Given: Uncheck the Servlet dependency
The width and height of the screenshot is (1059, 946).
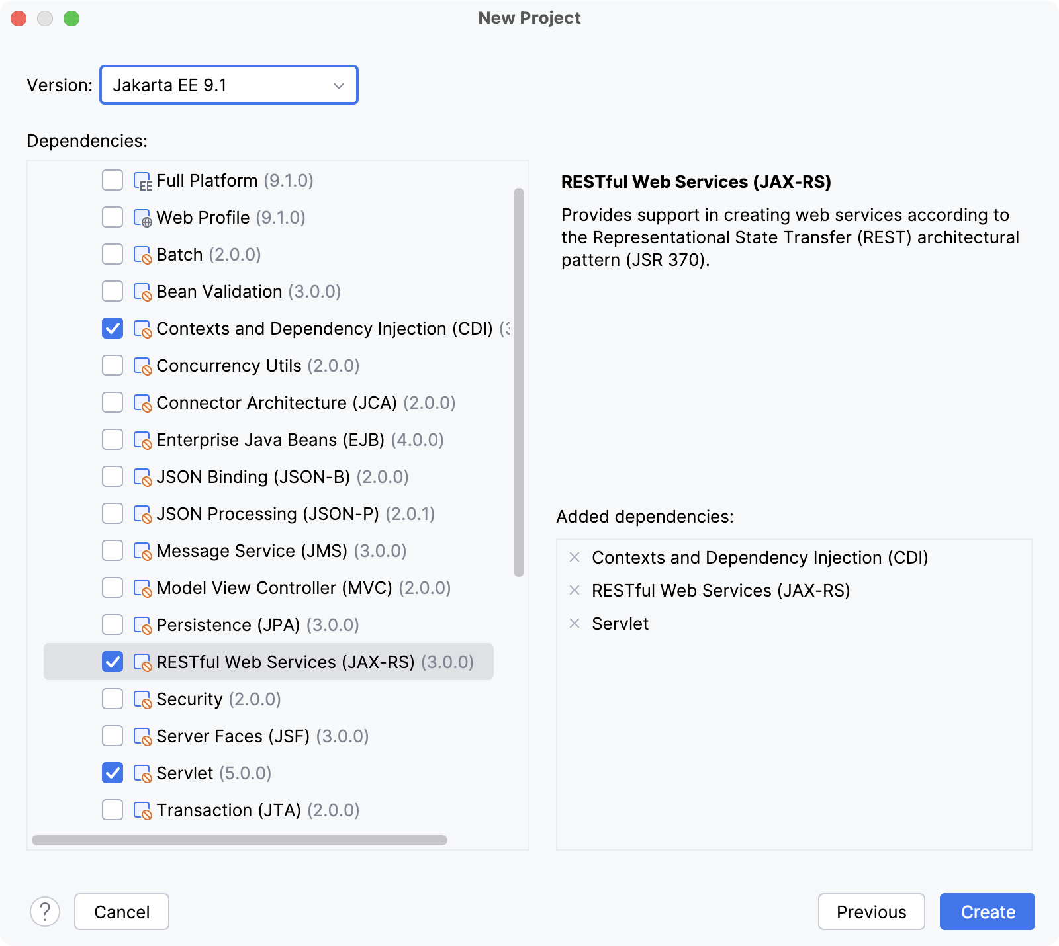Looking at the screenshot, I should (113, 773).
